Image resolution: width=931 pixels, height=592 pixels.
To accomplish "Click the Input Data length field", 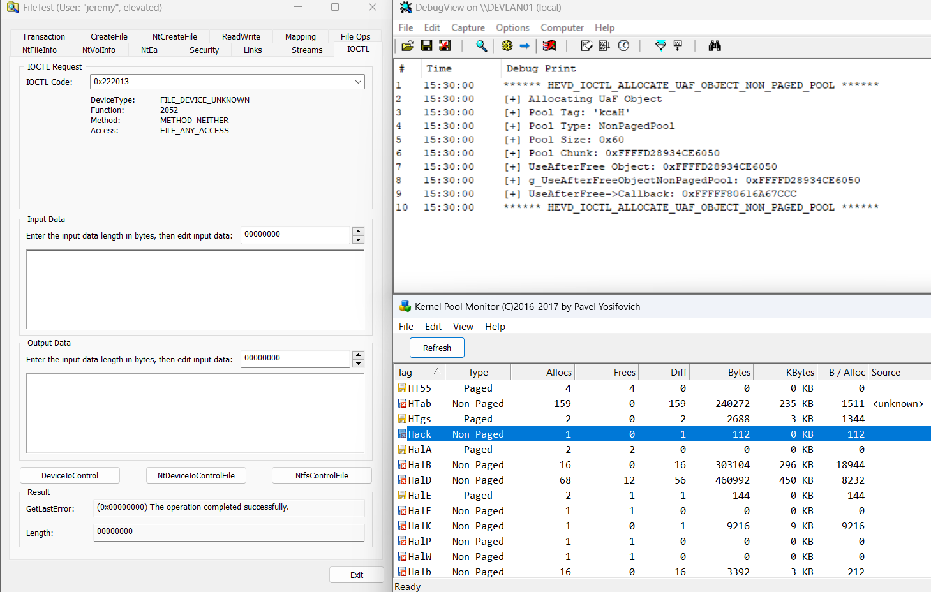I will pyautogui.click(x=296, y=235).
